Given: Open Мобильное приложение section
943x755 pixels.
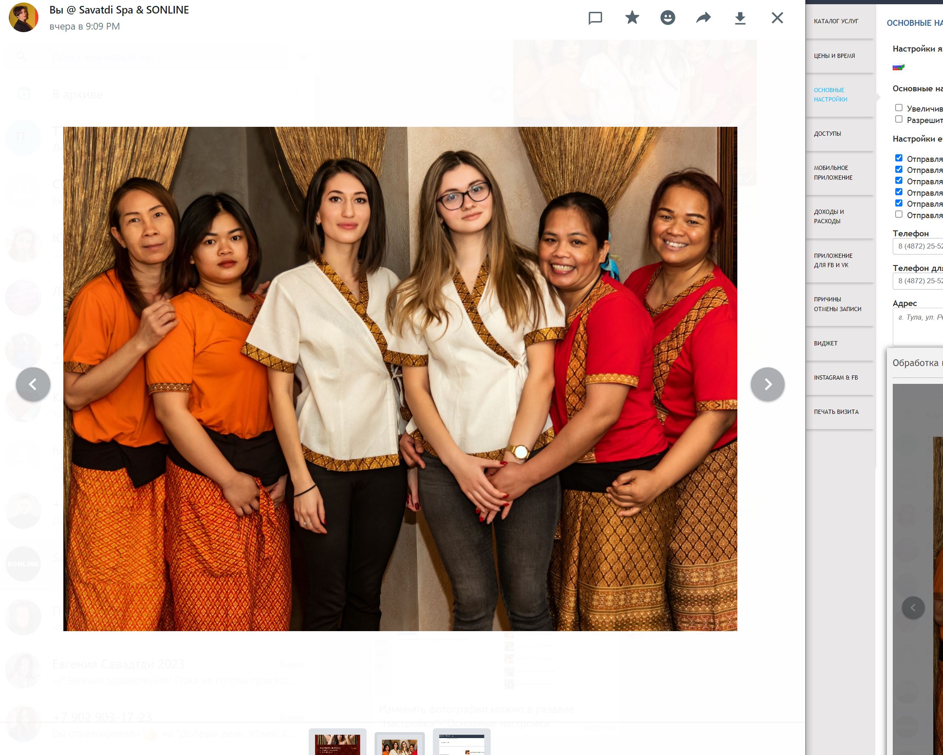Looking at the screenshot, I should click(840, 172).
